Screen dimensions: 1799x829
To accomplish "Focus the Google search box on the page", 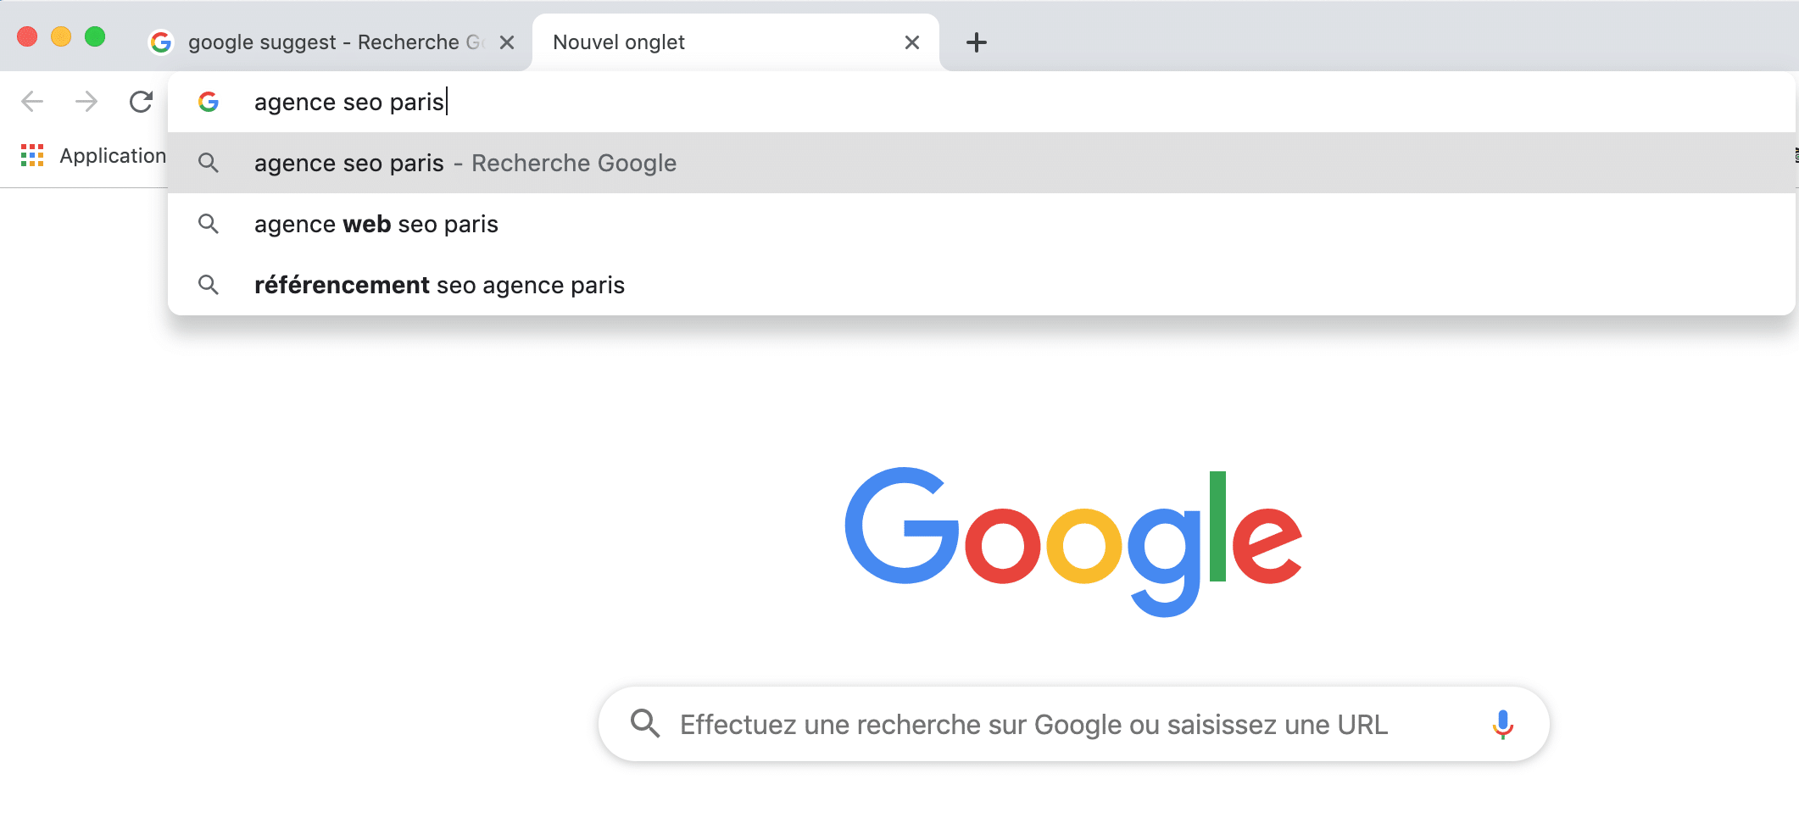I will tap(1034, 725).
